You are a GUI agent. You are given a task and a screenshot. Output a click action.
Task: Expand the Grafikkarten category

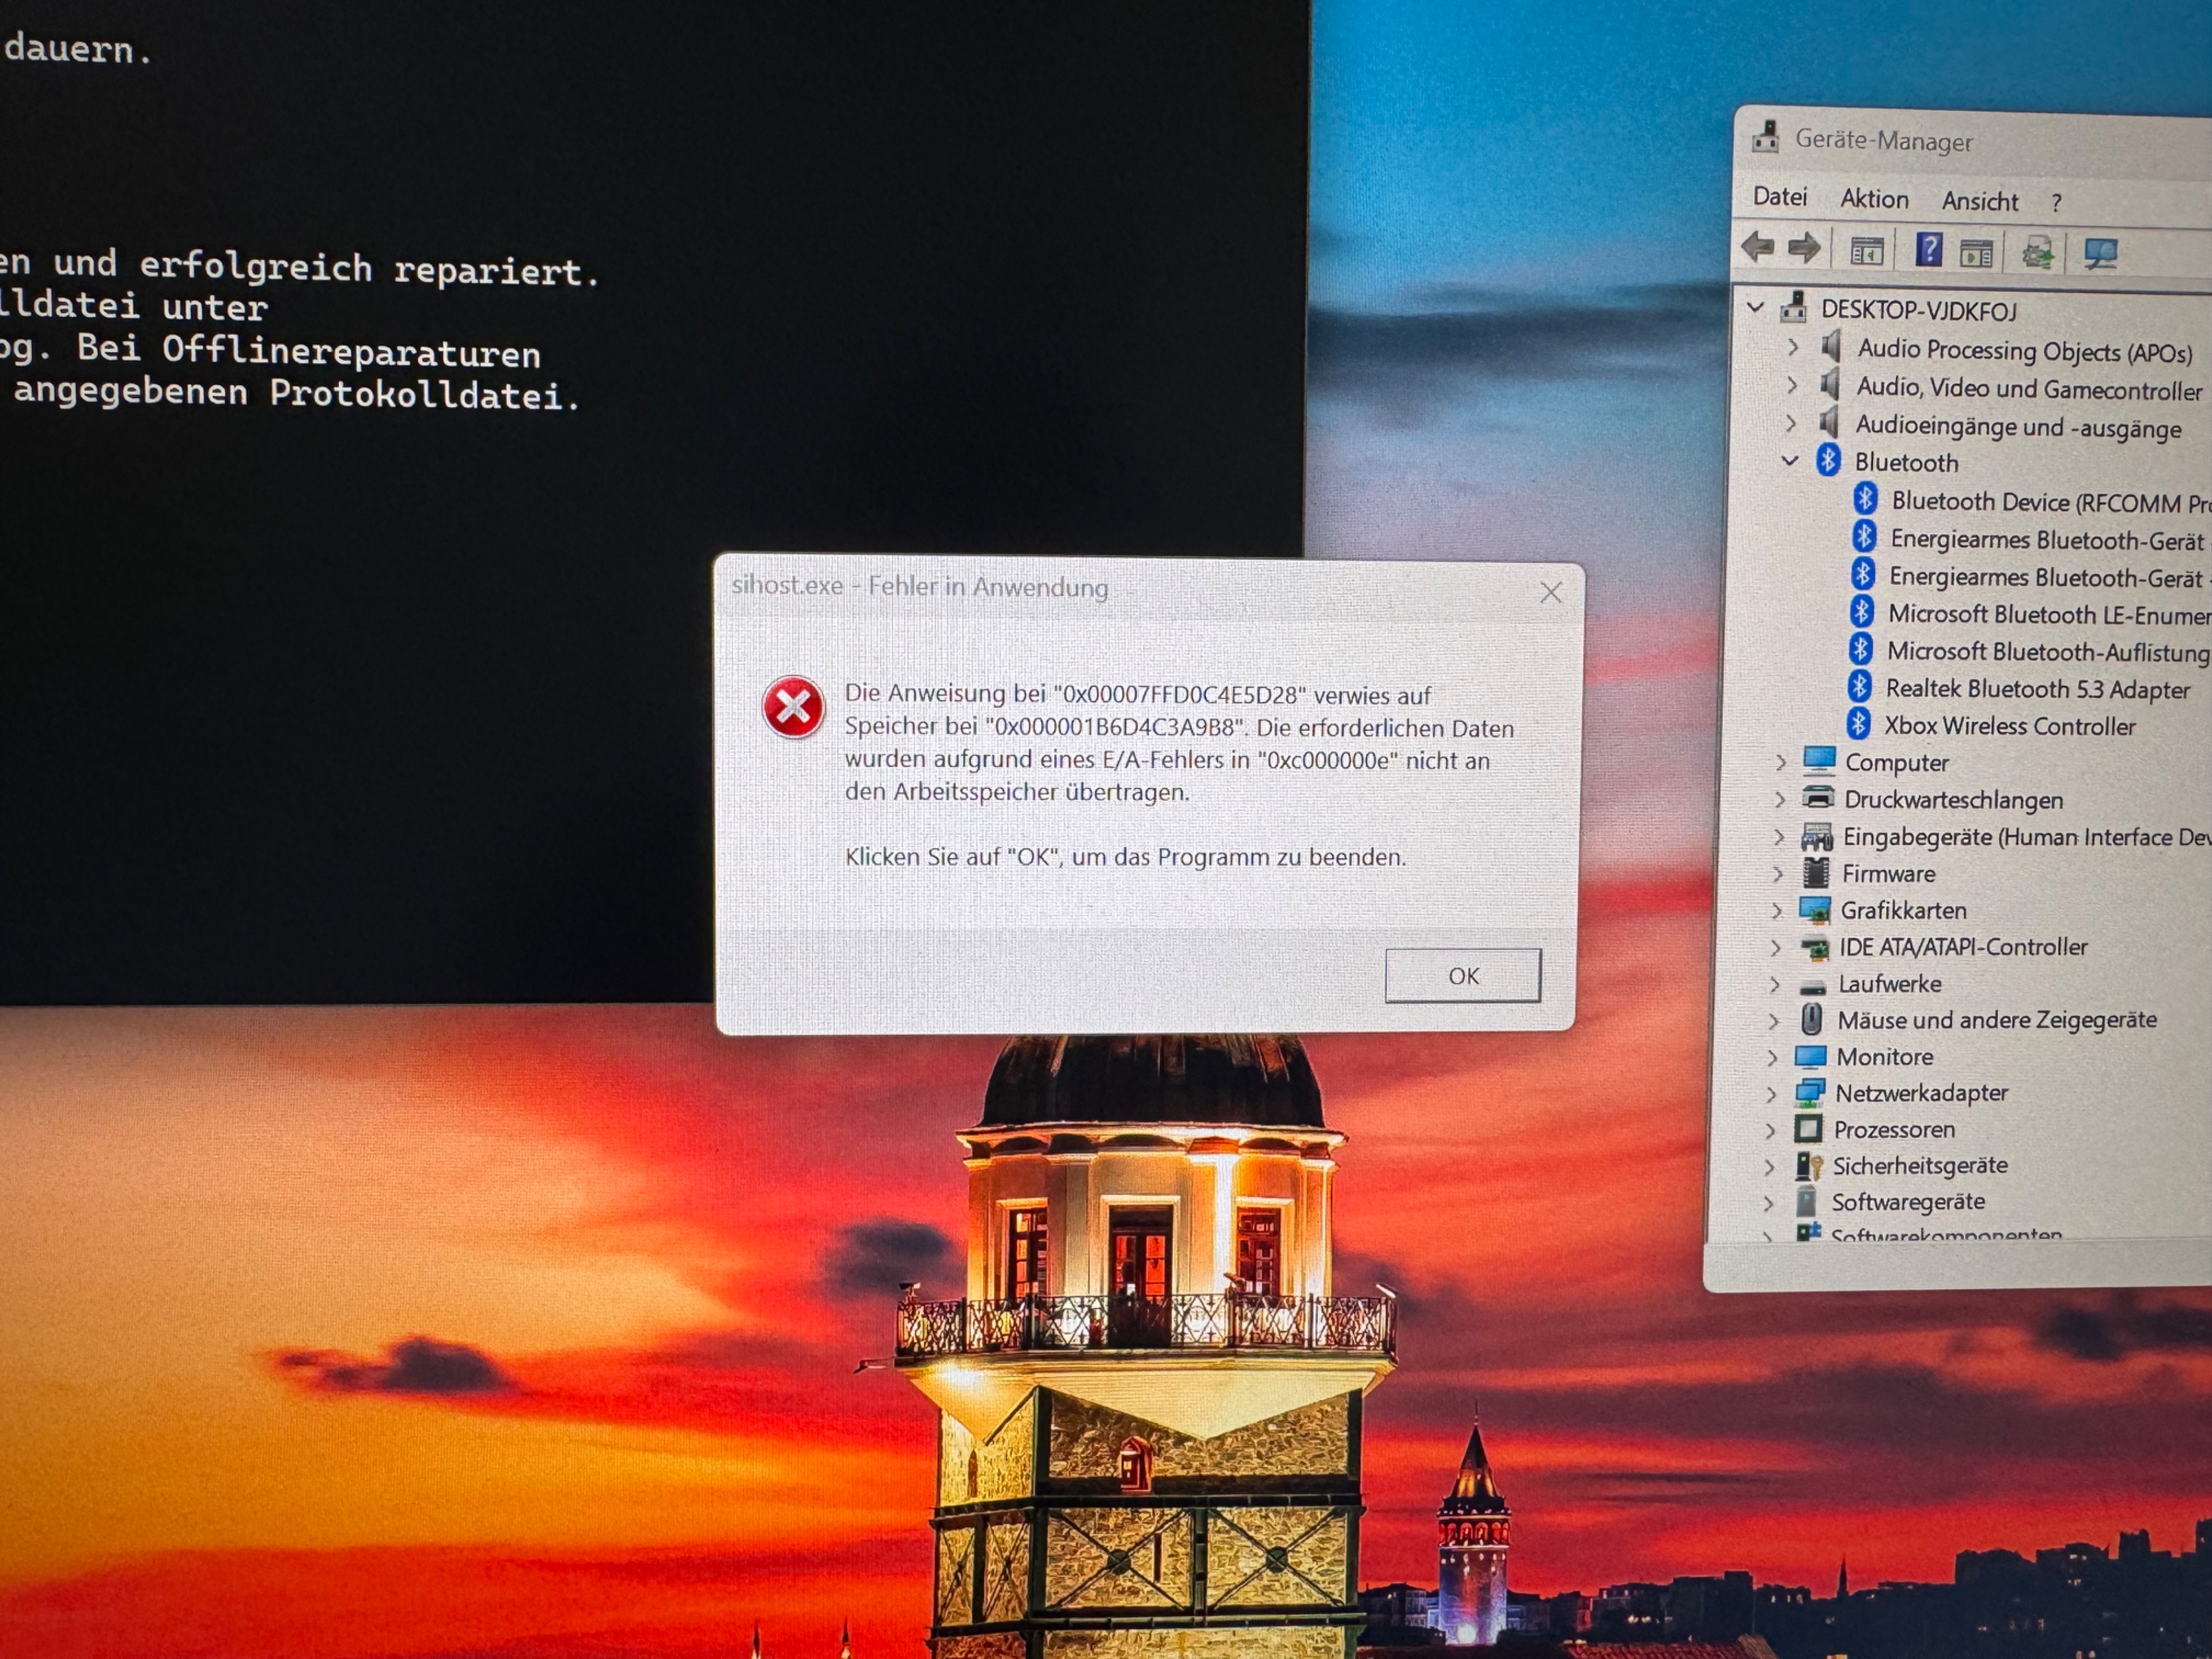click(1776, 910)
